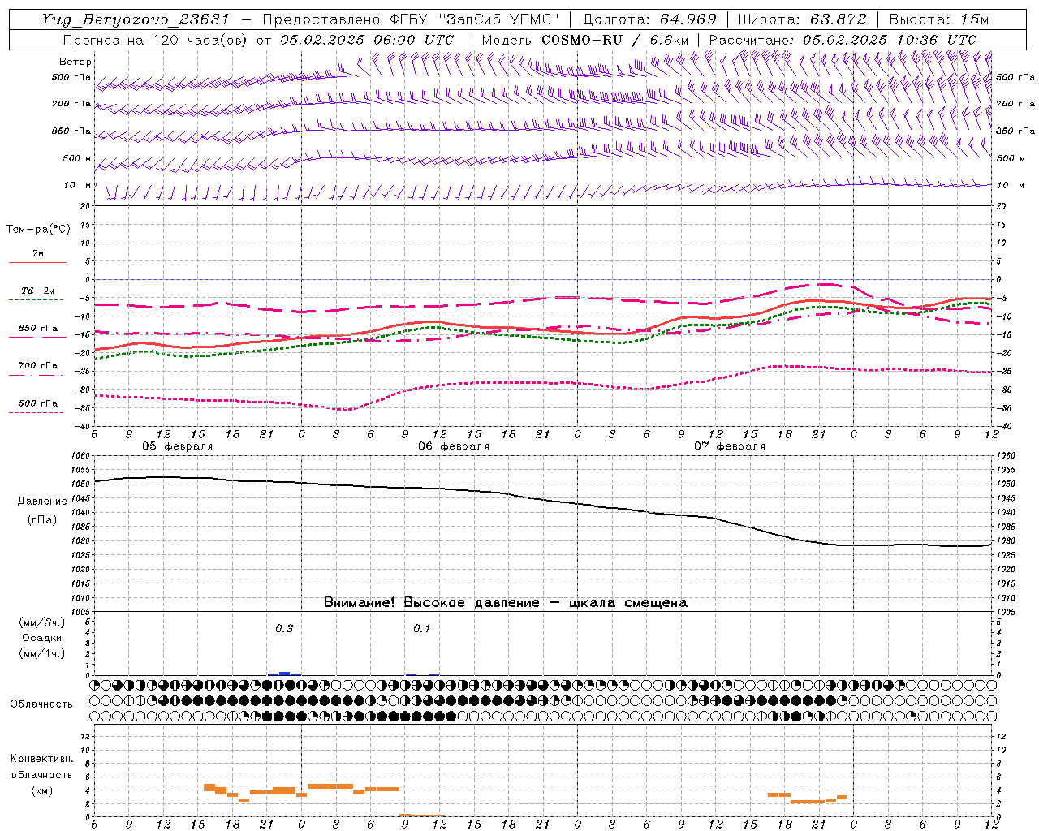Click the station title Yug_Beryozovo_23631
1039x831 pixels.
135,19
